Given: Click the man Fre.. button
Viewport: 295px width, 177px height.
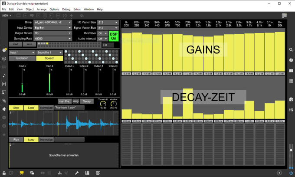Looking at the screenshot, I should pyautogui.click(x=65, y=102).
